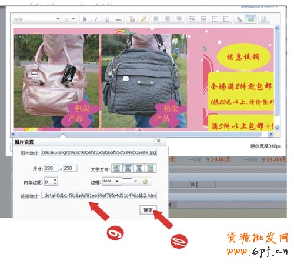Image resolution: width=294 pixels, height=264 pixels.
Task: Open the border line width dropdown
Action: click(x=130, y=181)
